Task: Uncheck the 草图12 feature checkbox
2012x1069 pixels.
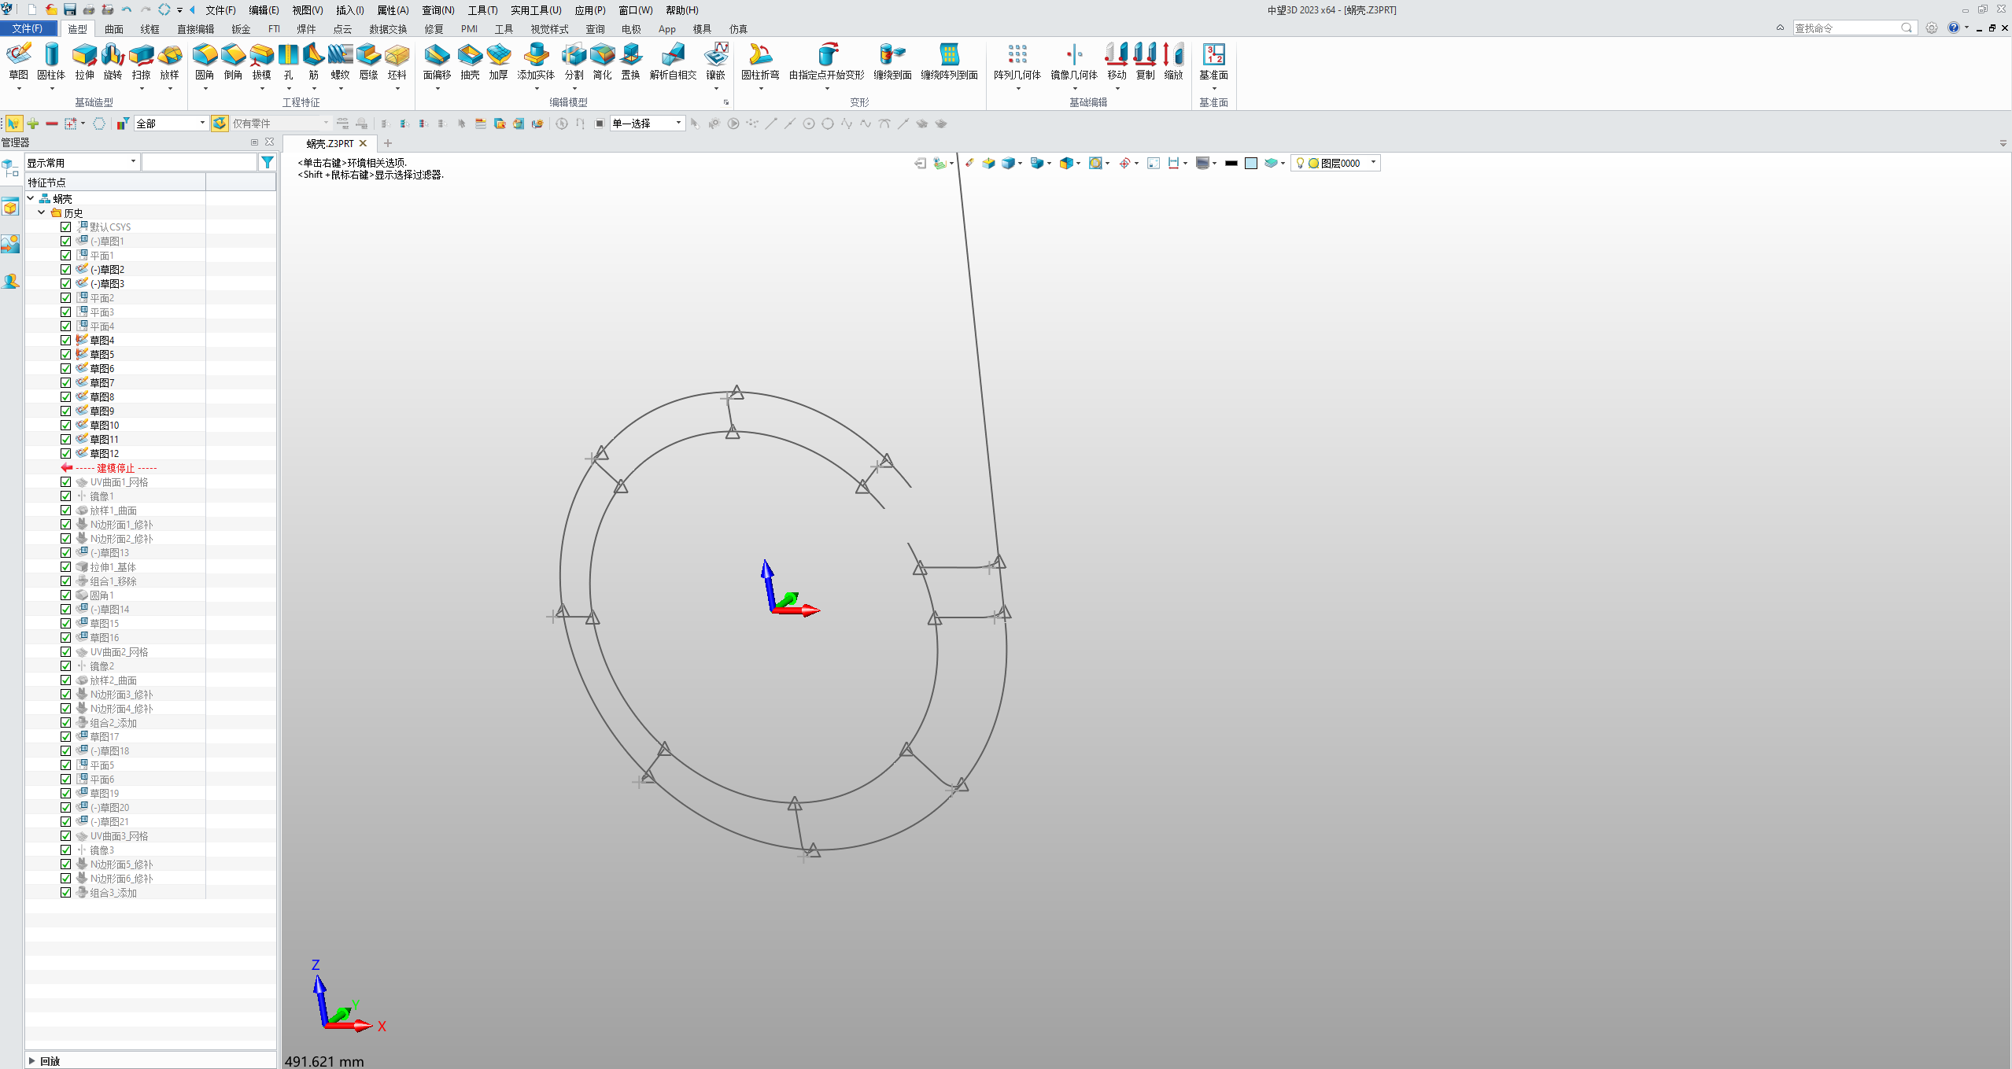Action: pos(66,454)
